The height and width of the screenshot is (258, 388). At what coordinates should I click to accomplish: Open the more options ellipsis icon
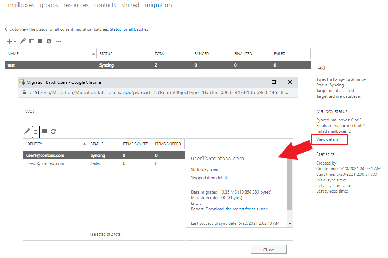tap(58, 41)
